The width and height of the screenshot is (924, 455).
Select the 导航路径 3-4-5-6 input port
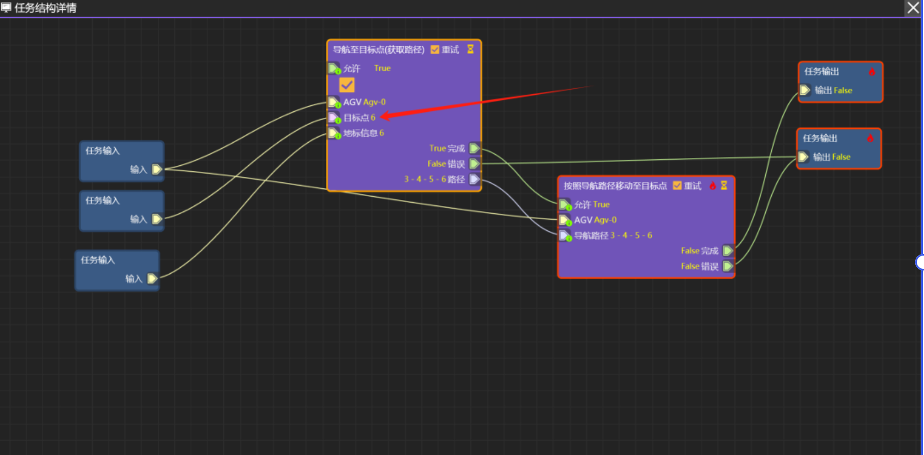565,236
